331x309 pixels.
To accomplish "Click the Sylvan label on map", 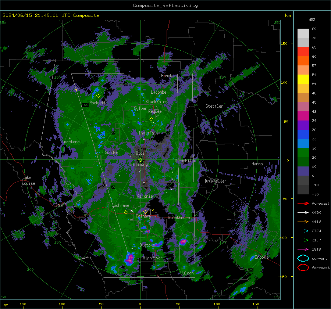I will click(140, 108).
